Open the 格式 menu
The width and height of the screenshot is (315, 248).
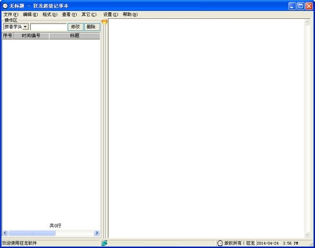(50, 15)
